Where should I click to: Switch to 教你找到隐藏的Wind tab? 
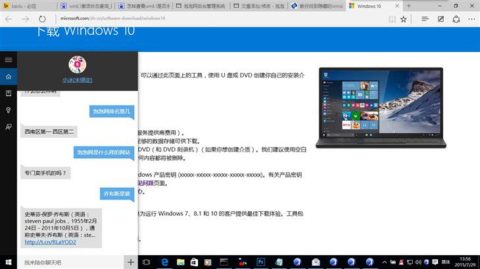coord(317,6)
